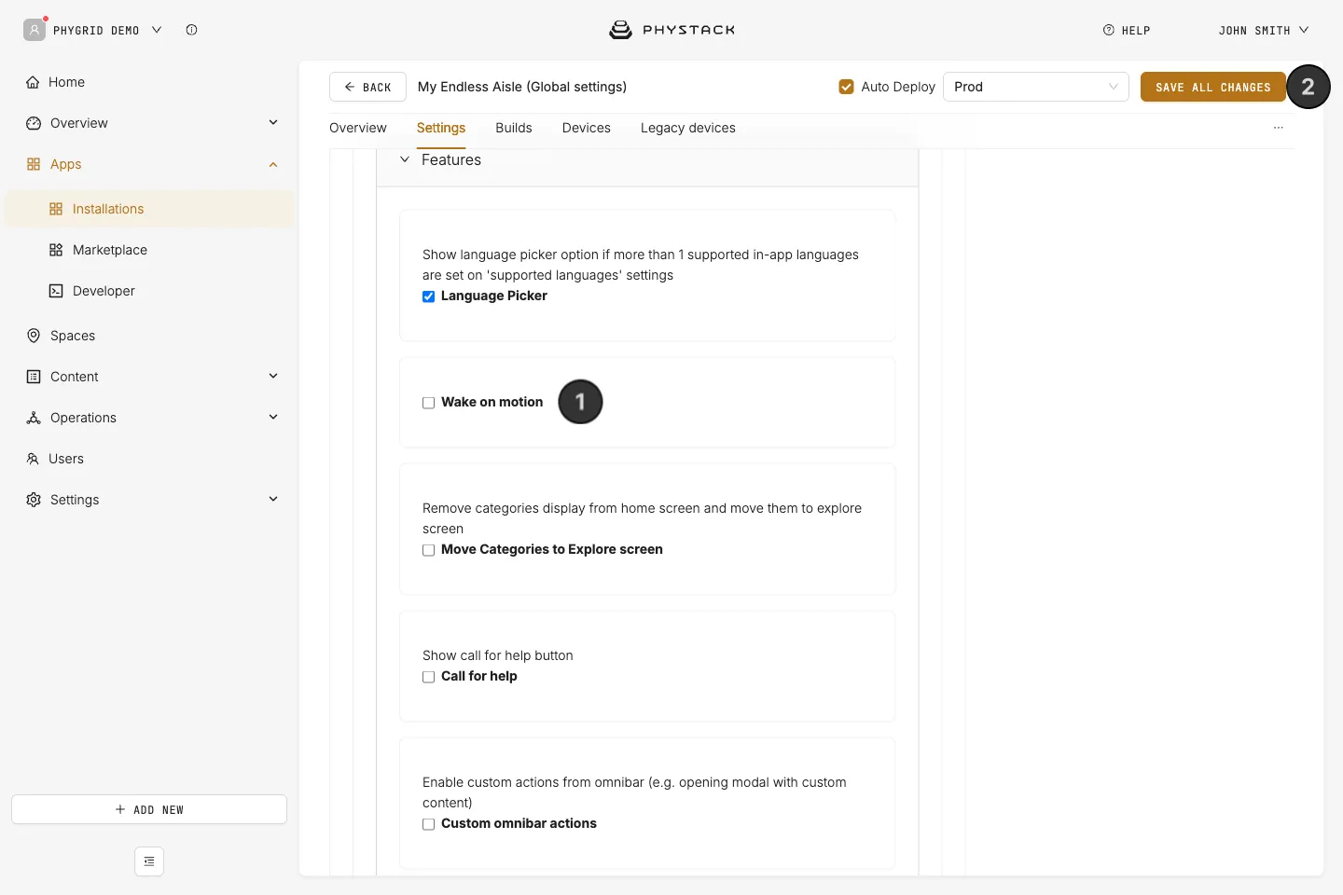This screenshot has width=1343, height=895.
Task: Click the Developer terminal icon
Action: pos(56,291)
